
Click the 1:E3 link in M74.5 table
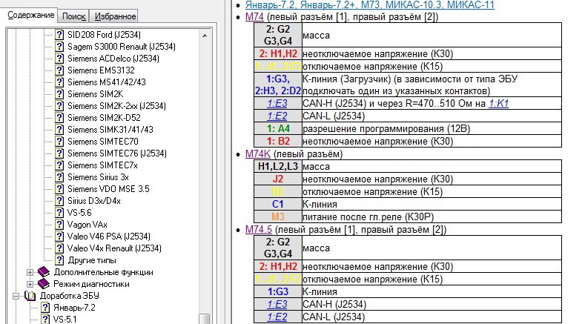tap(277, 304)
